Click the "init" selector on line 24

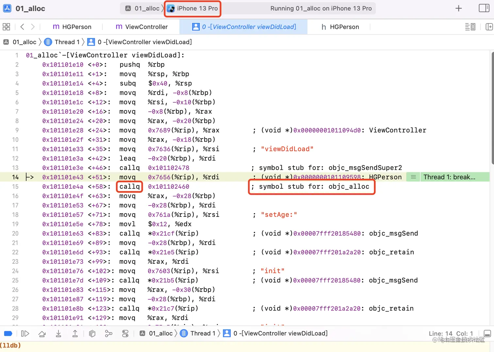tap(272, 271)
